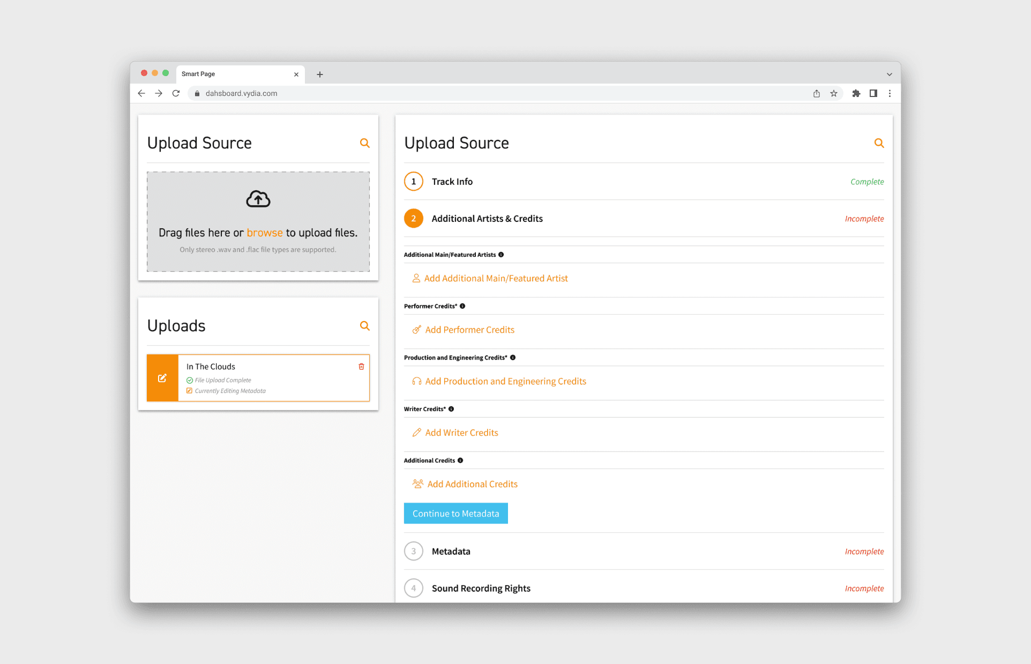The width and height of the screenshot is (1031, 664).
Task: Click the search icon in Uploads panel
Action: point(364,326)
